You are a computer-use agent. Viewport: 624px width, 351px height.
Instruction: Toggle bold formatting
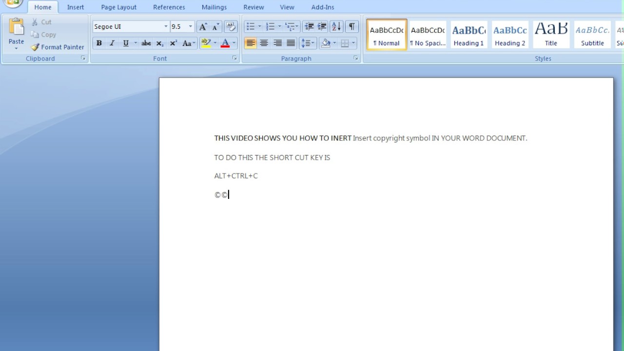click(99, 43)
